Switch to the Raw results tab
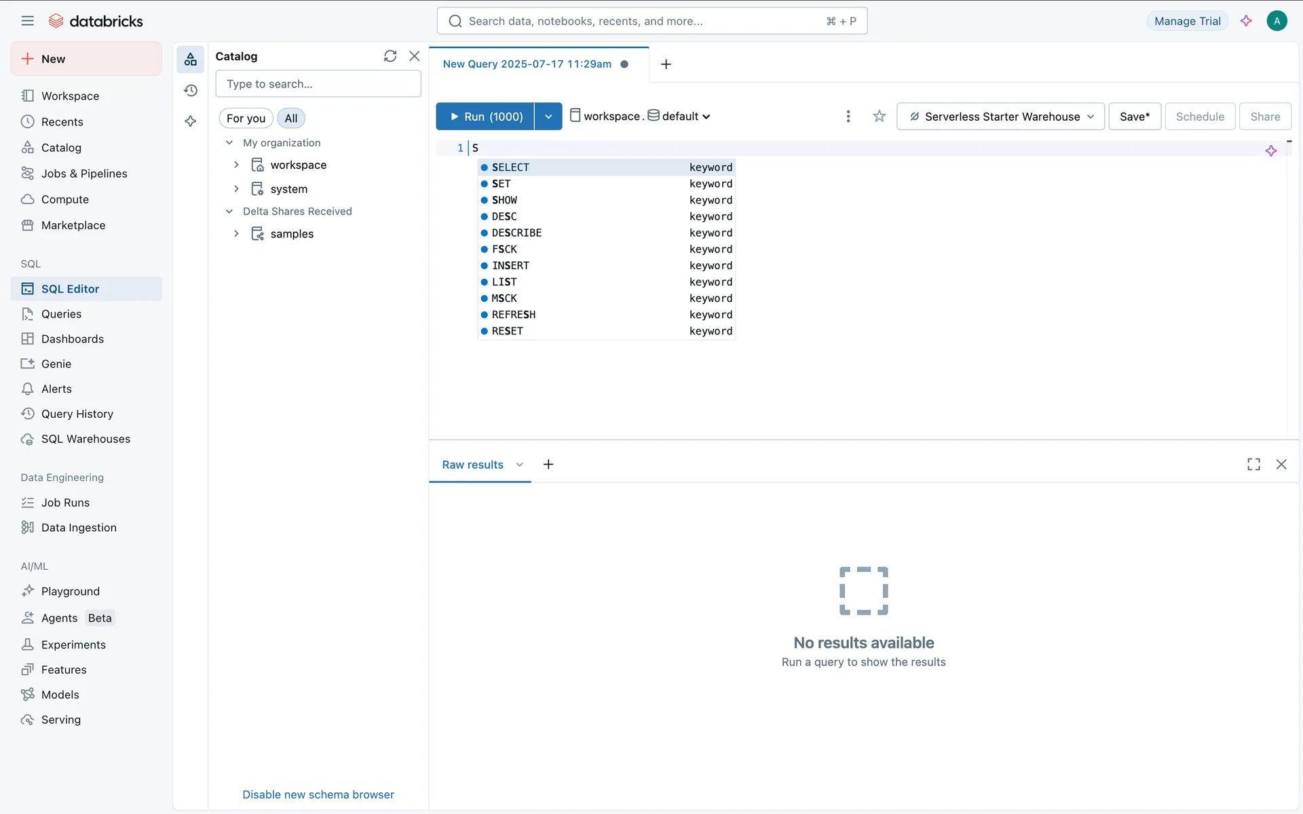 point(472,465)
